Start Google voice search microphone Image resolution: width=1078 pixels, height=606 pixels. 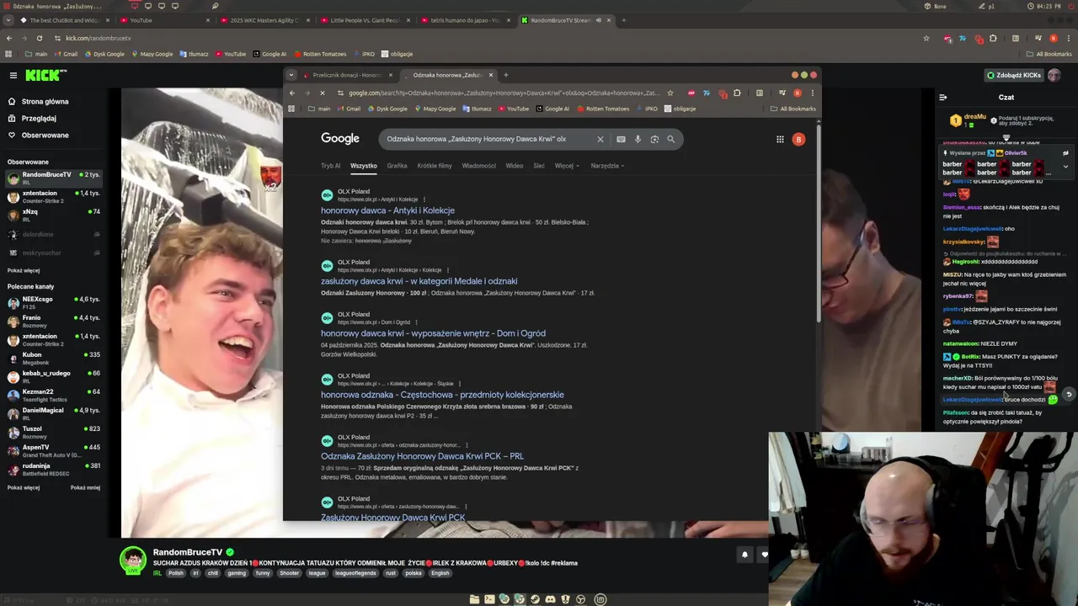click(638, 139)
